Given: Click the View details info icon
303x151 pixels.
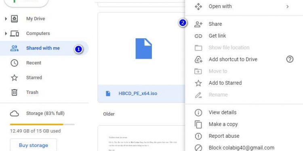Looking at the screenshot, I should pyautogui.click(x=198, y=112).
